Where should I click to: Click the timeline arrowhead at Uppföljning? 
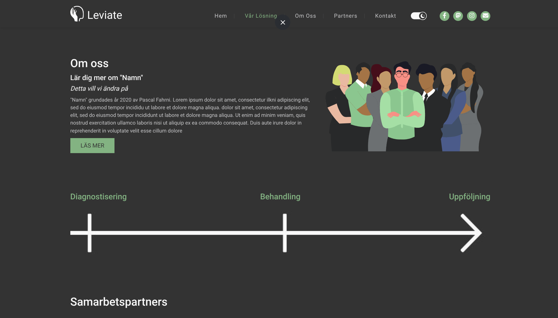coord(471,233)
